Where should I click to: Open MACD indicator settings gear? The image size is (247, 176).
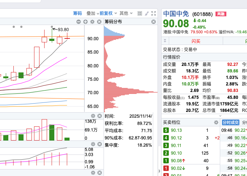(93, 144)
